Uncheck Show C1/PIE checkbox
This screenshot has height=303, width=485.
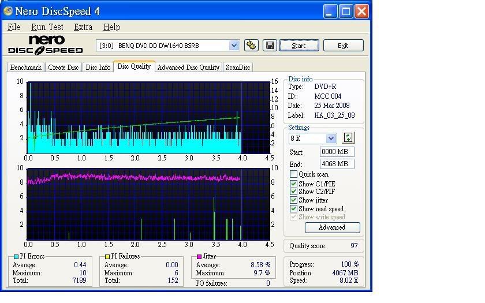click(293, 184)
